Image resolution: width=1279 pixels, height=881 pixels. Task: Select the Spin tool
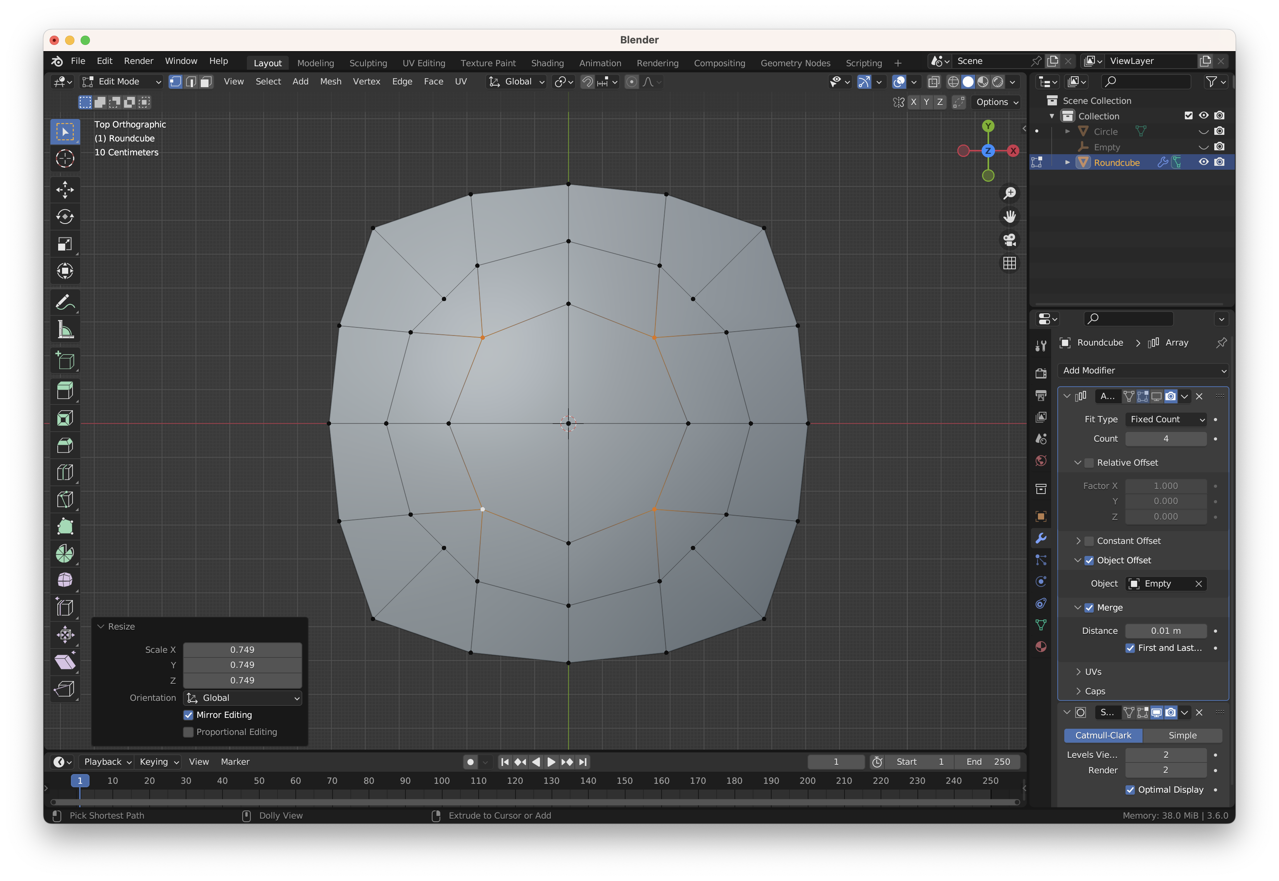click(65, 553)
